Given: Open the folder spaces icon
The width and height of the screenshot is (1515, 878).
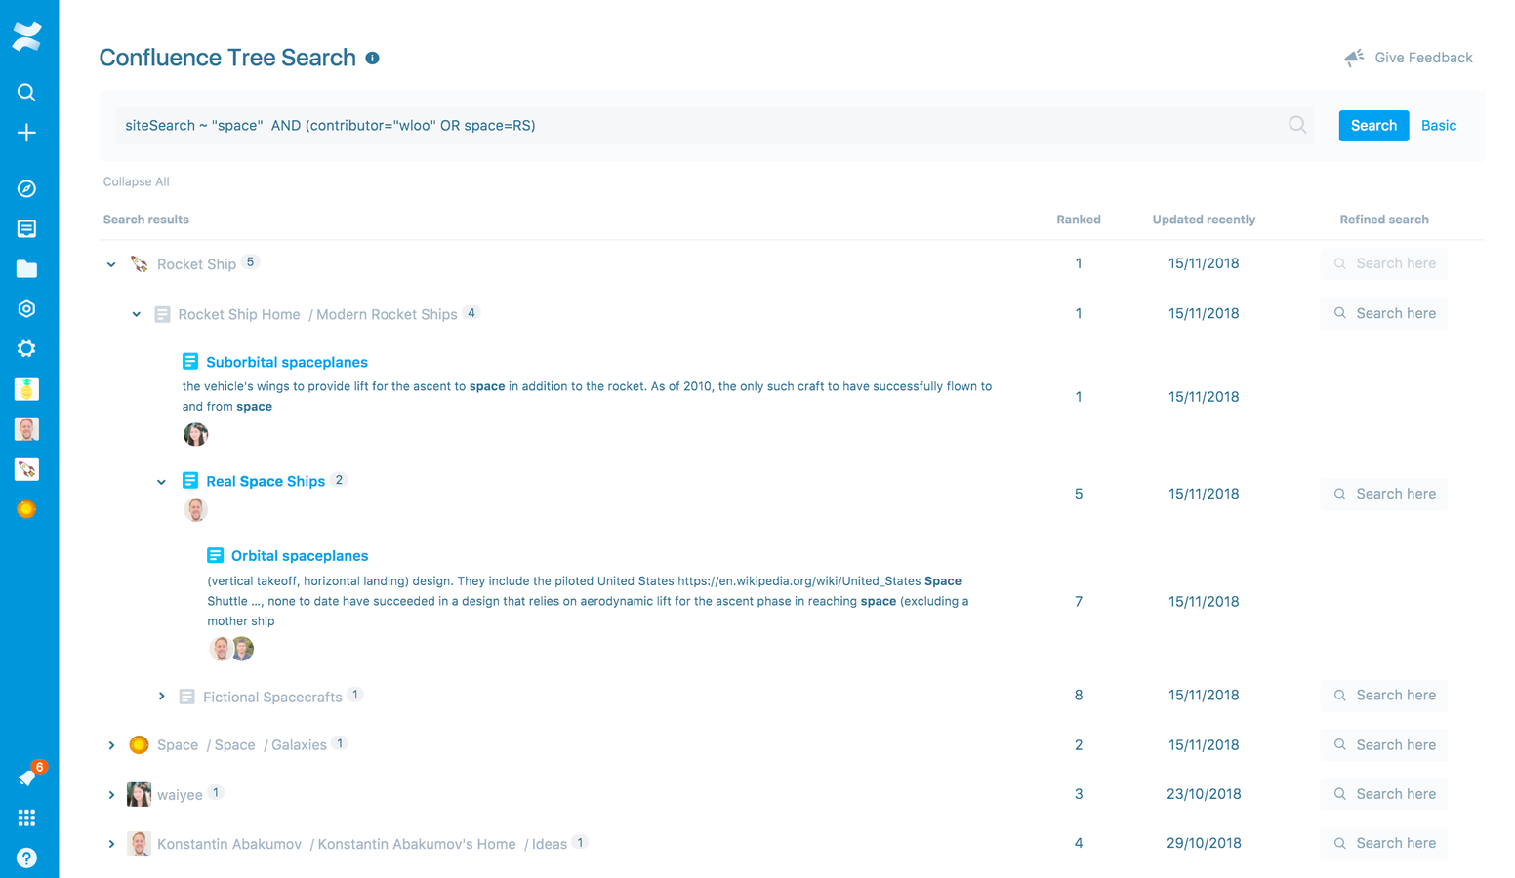Looking at the screenshot, I should [26, 269].
